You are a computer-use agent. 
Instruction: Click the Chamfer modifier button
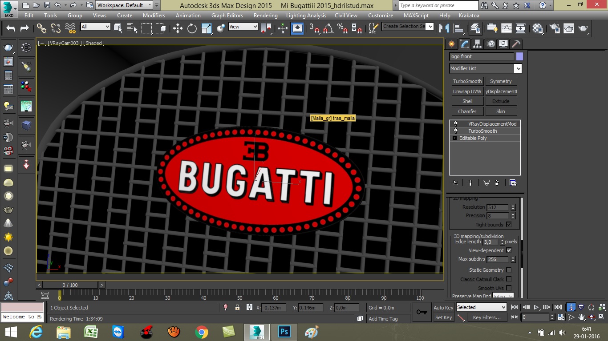click(x=467, y=111)
